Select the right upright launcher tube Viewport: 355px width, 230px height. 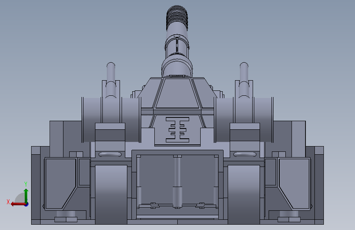point(244,79)
